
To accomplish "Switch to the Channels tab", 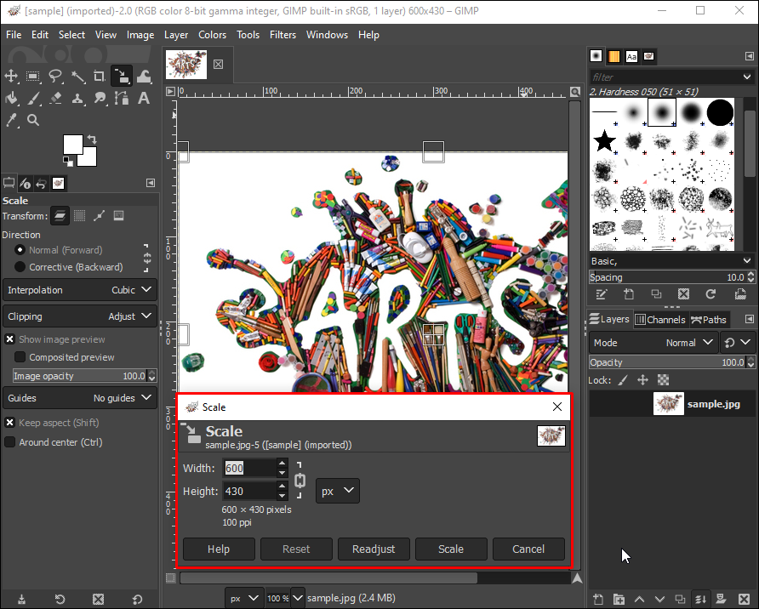I will pos(659,320).
